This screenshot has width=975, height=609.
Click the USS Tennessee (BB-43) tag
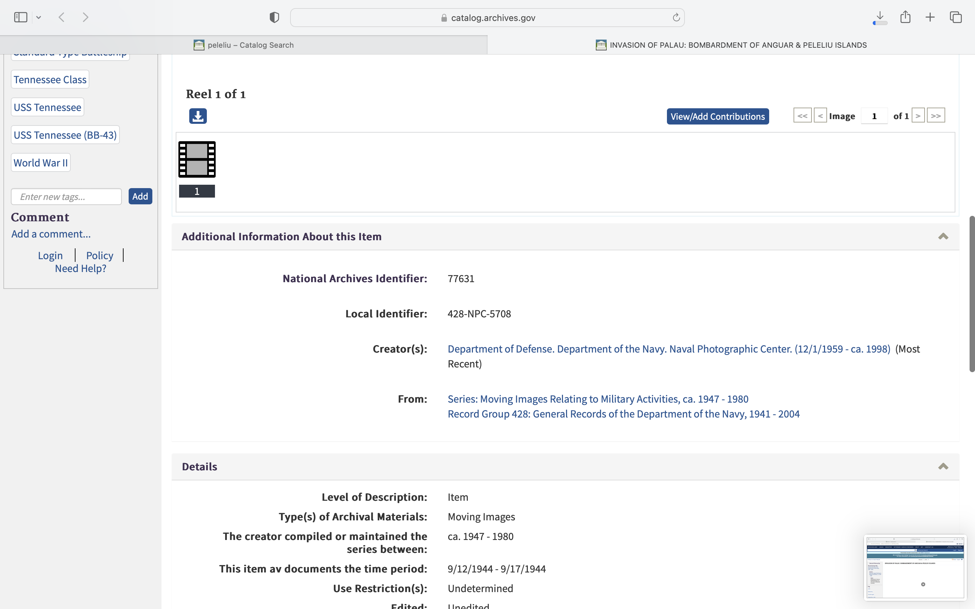point(65,135)
